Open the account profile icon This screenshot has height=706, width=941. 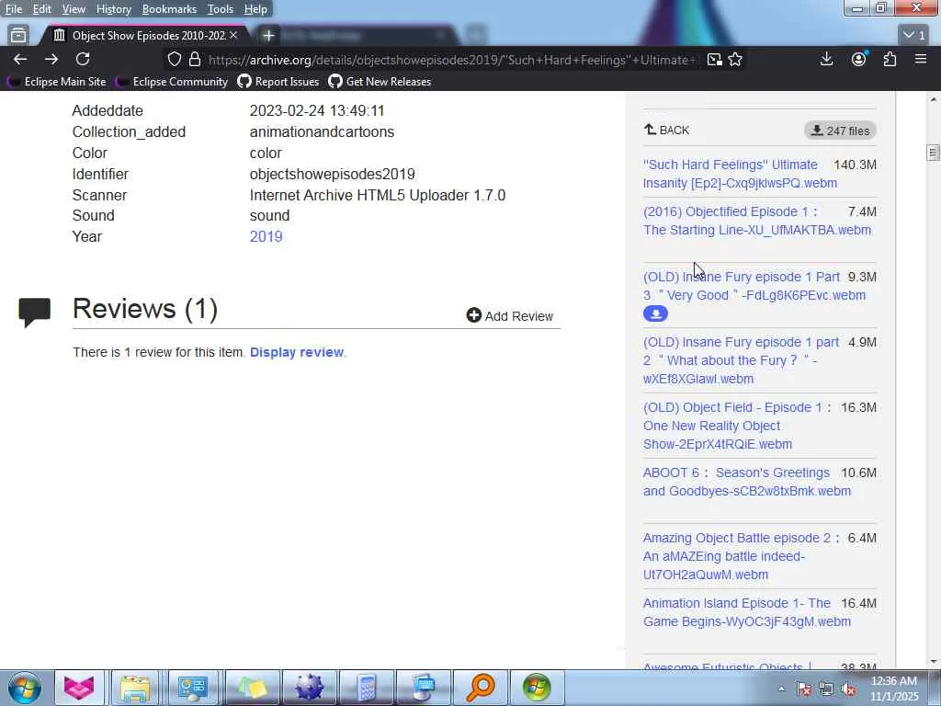[x=859, y=59]
